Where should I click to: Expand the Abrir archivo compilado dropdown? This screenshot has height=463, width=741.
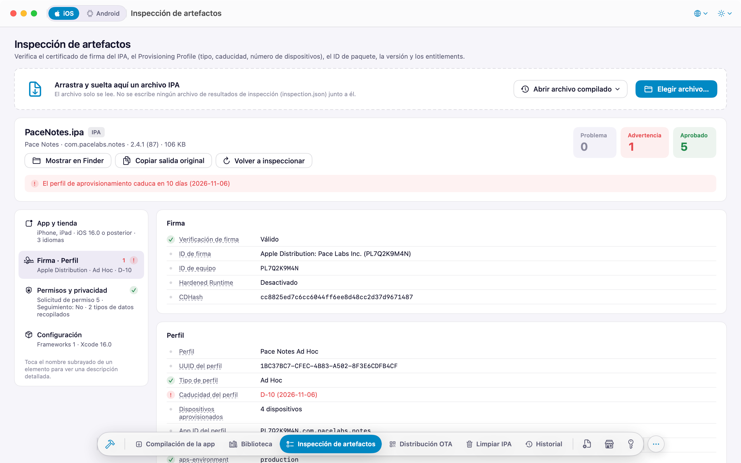tap(570, 89)
